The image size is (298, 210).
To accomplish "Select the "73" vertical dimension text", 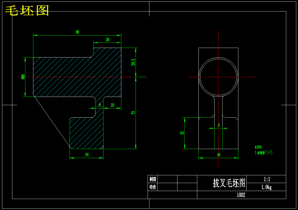I will click(x=133, y=112).
